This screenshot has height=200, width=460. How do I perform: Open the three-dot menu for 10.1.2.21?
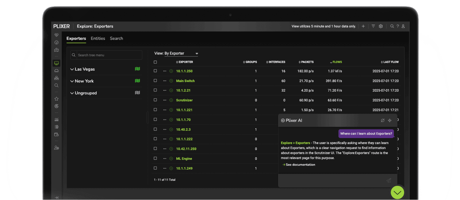pos(165,90)
